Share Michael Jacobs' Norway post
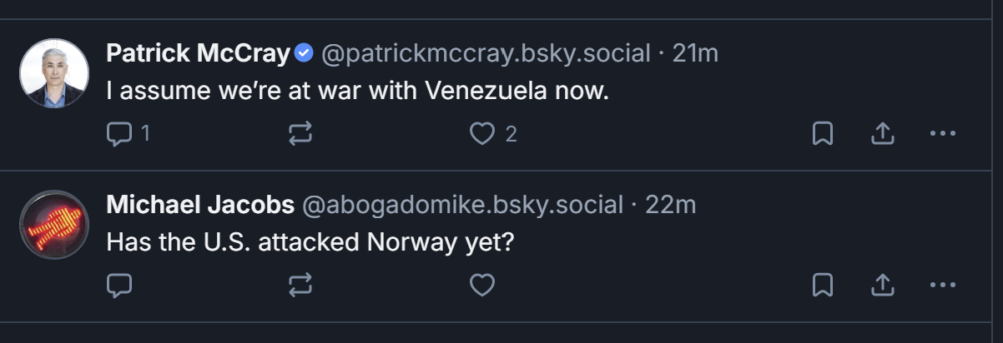 coord(883,286)
